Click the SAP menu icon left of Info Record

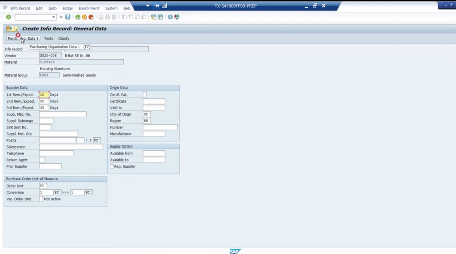[5, 8]
